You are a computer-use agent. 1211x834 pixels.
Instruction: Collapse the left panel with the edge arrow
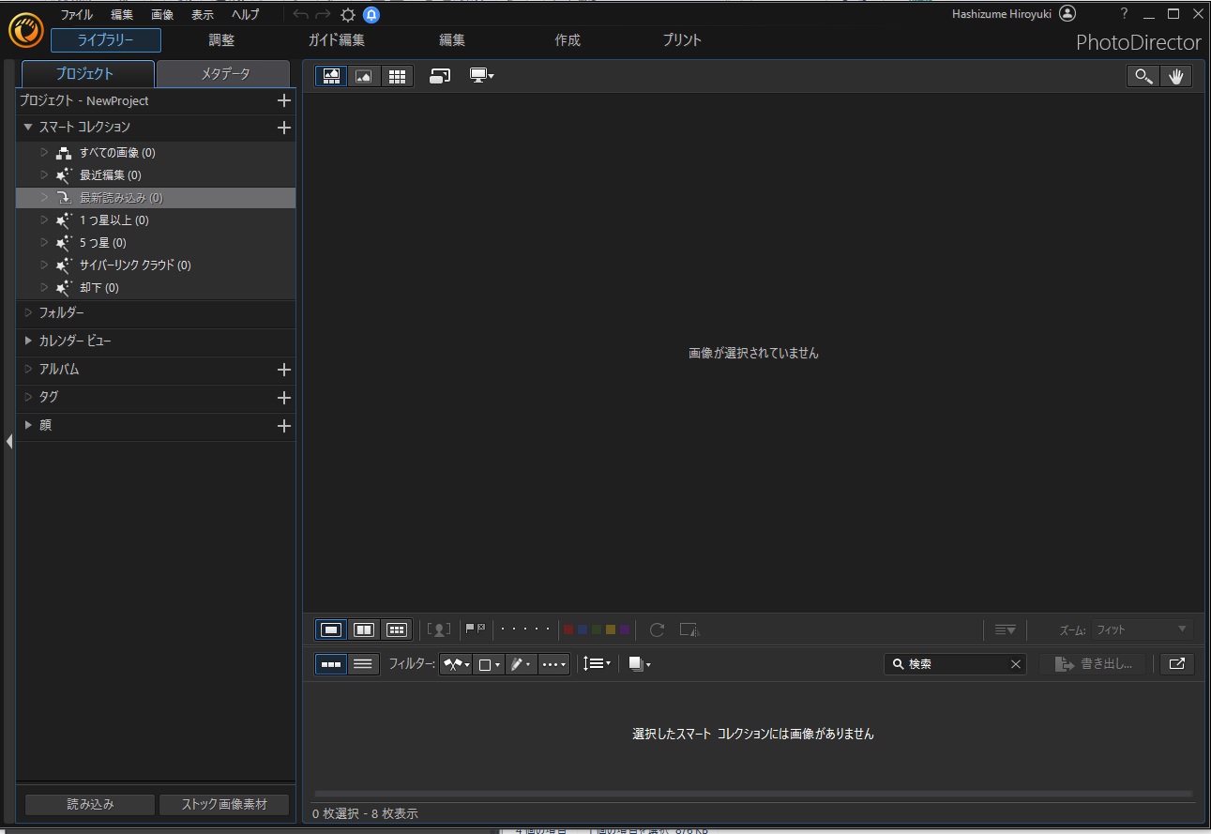[8, 441]
